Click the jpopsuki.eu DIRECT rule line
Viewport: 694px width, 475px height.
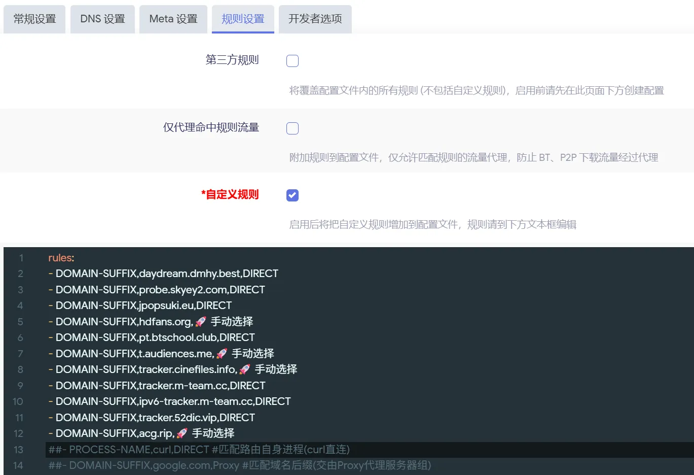coord(140,306)
